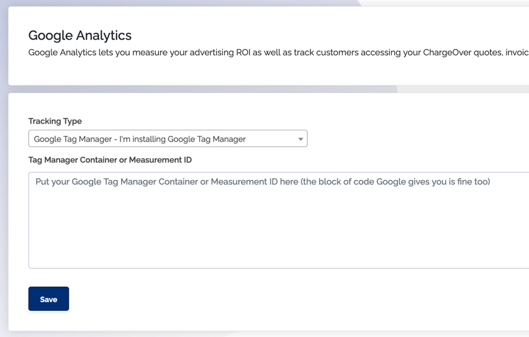Screen dimensions: 529x337
Task: Open the Tracking Type dropdown
Action: 168,138
